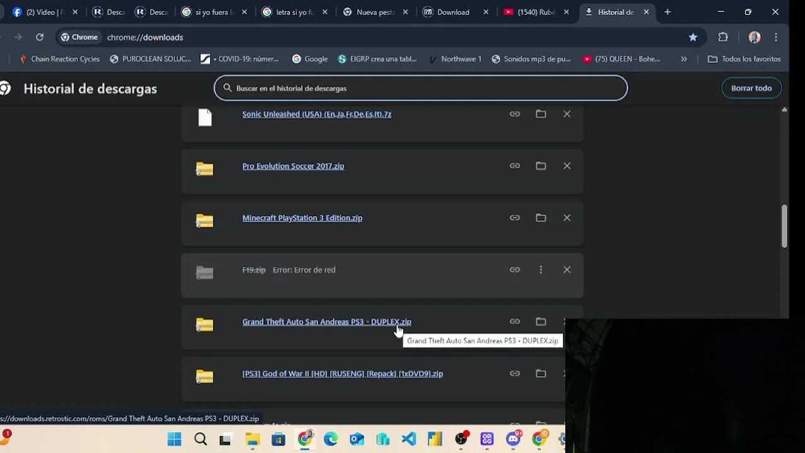The height and width of the screenshot is (453, 805).
Task: Switch to the 'si yo fuera la' Google tab
Action: tap(214, 12)
